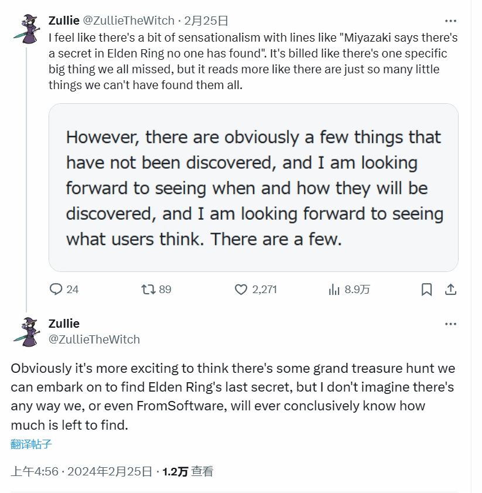
Task: Click the Zullie display name in second tweet
Action: point(64,324)
